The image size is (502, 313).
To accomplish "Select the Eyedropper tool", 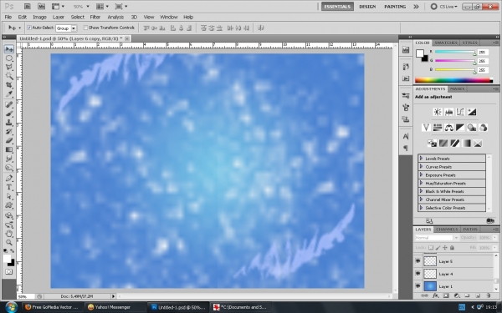I will point(9,93).
